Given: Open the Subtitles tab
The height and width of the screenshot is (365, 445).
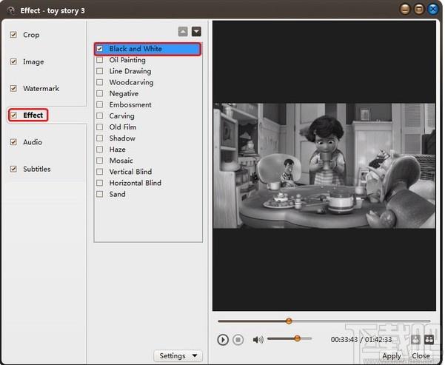Looking at the screenshot, I should point(37,169).
